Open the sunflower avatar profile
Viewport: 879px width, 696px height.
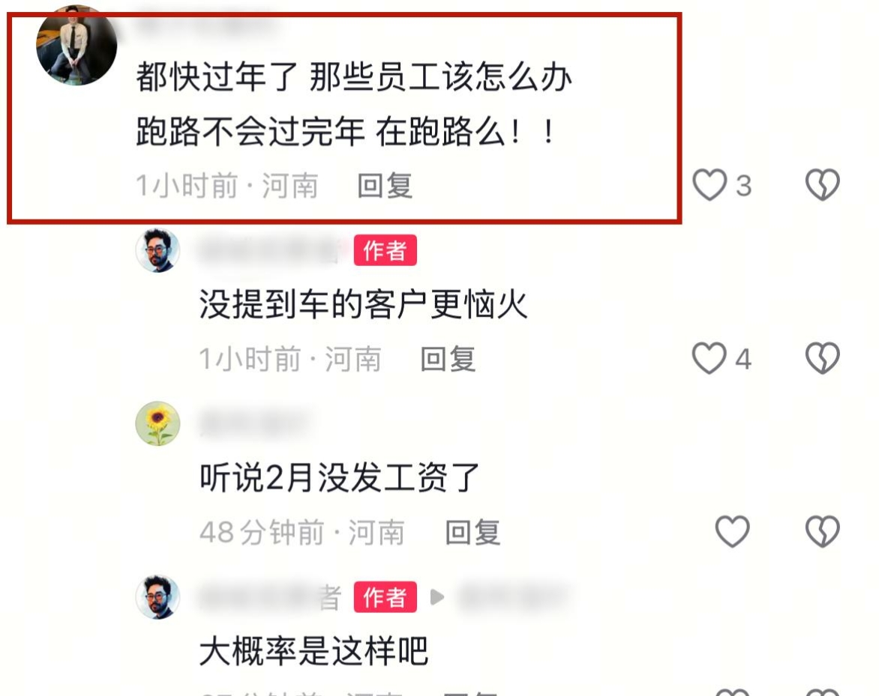click(x=157, y=424)
